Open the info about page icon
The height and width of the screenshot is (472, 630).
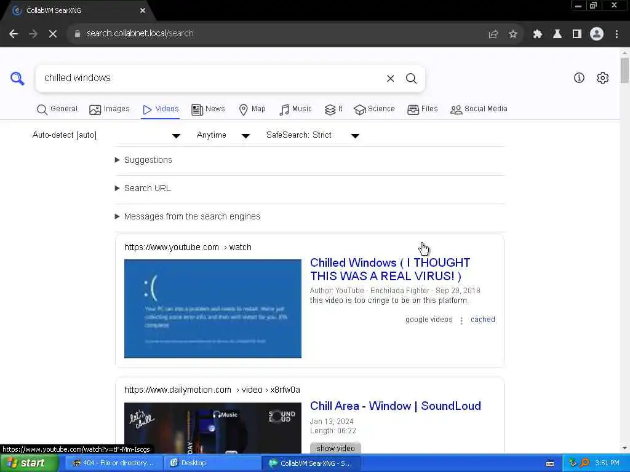click(579, 78)
